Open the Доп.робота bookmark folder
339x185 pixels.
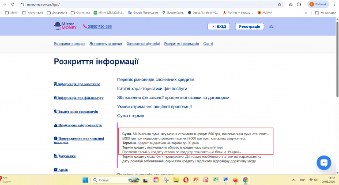pos(57,12)
